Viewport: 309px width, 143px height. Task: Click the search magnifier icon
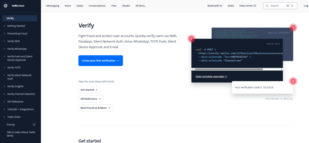[x=267, y=6]
